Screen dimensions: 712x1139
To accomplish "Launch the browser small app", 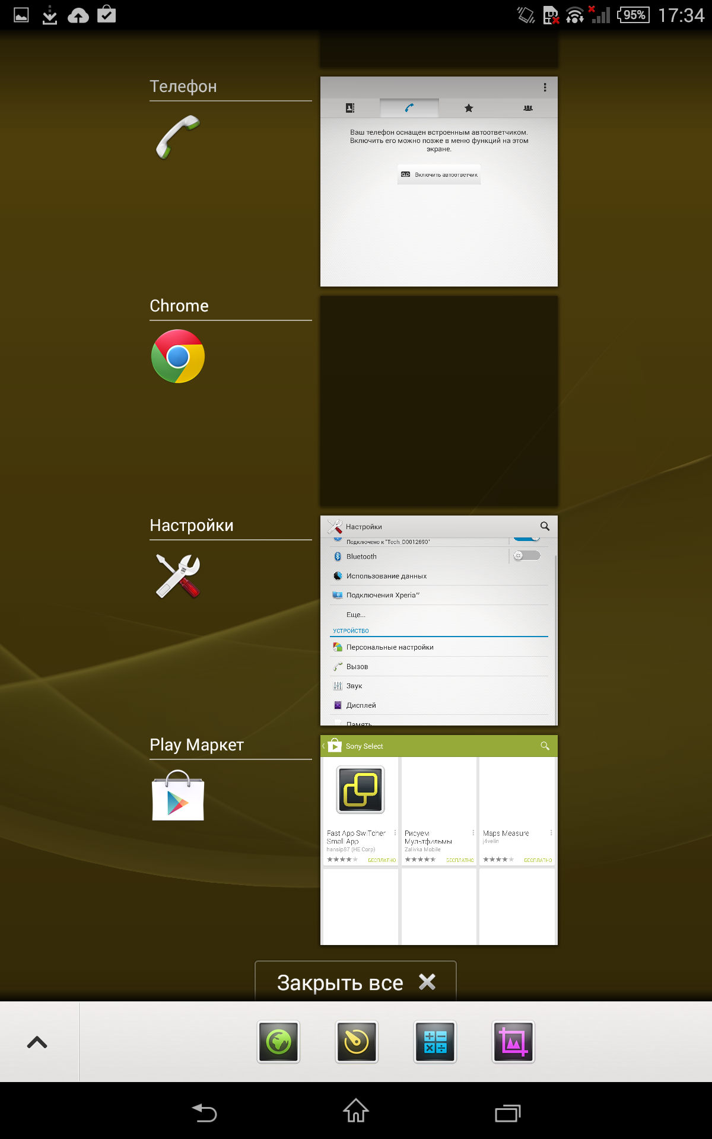I will pos(278,1042).
